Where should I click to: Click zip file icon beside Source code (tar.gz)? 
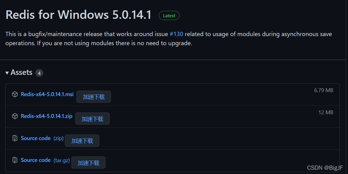[15, 160]
